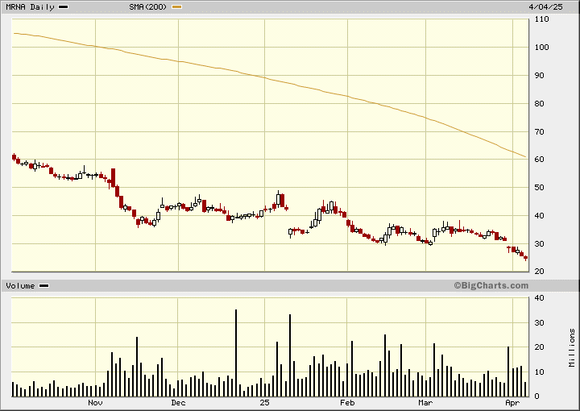
Task: Click the '0' label on the volume axis
Action: click(537, 396)
